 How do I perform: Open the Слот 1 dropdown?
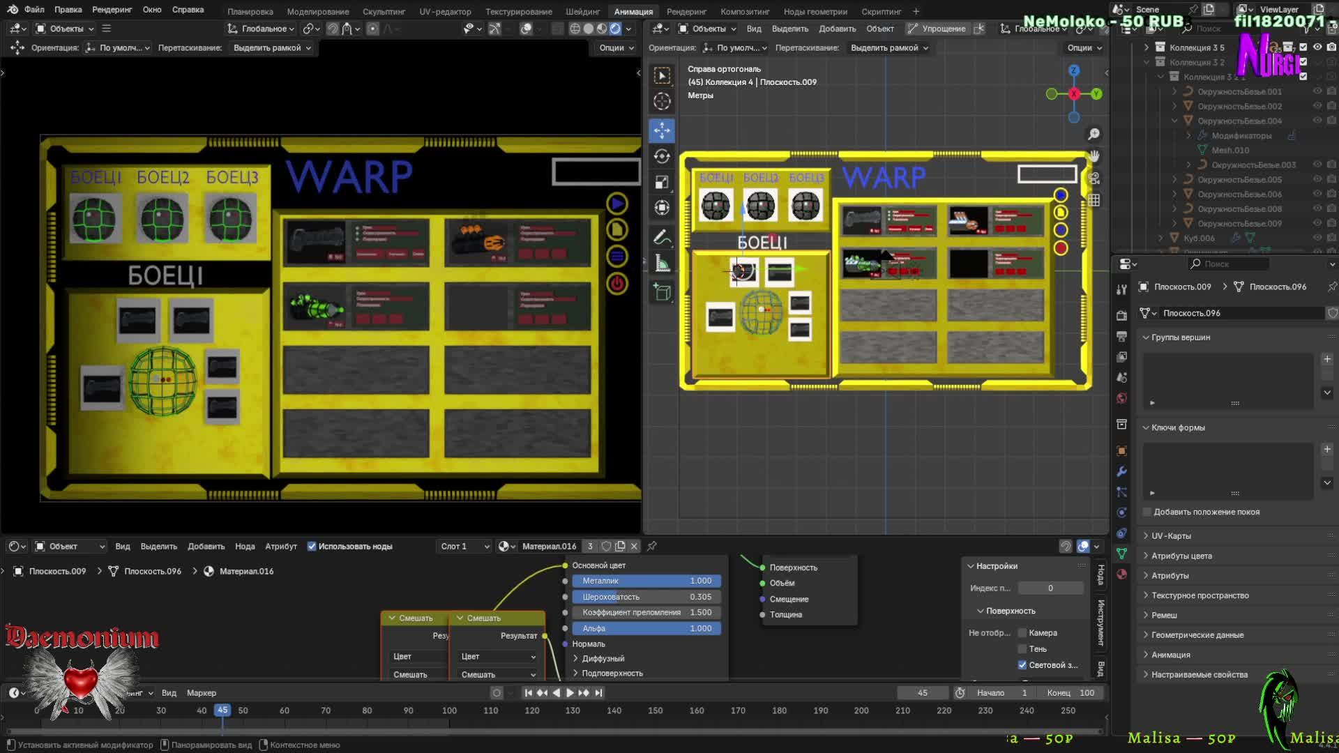[x=464, y=547]
